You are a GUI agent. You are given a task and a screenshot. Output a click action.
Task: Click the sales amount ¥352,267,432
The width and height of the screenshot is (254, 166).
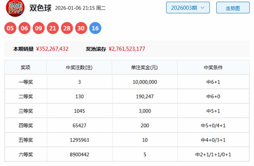[x=52, y=49]
